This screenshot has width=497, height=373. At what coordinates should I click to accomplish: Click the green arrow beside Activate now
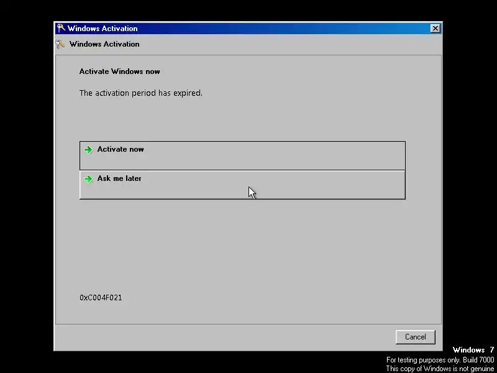88,149
